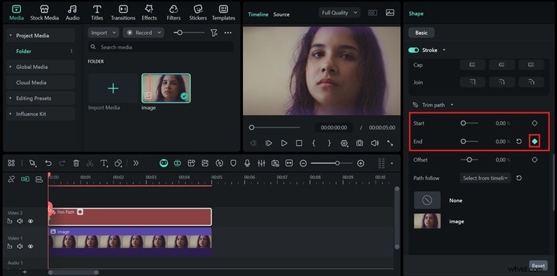
Task: Expand more timeline tools with double chevron
Action: pos(136,163)
